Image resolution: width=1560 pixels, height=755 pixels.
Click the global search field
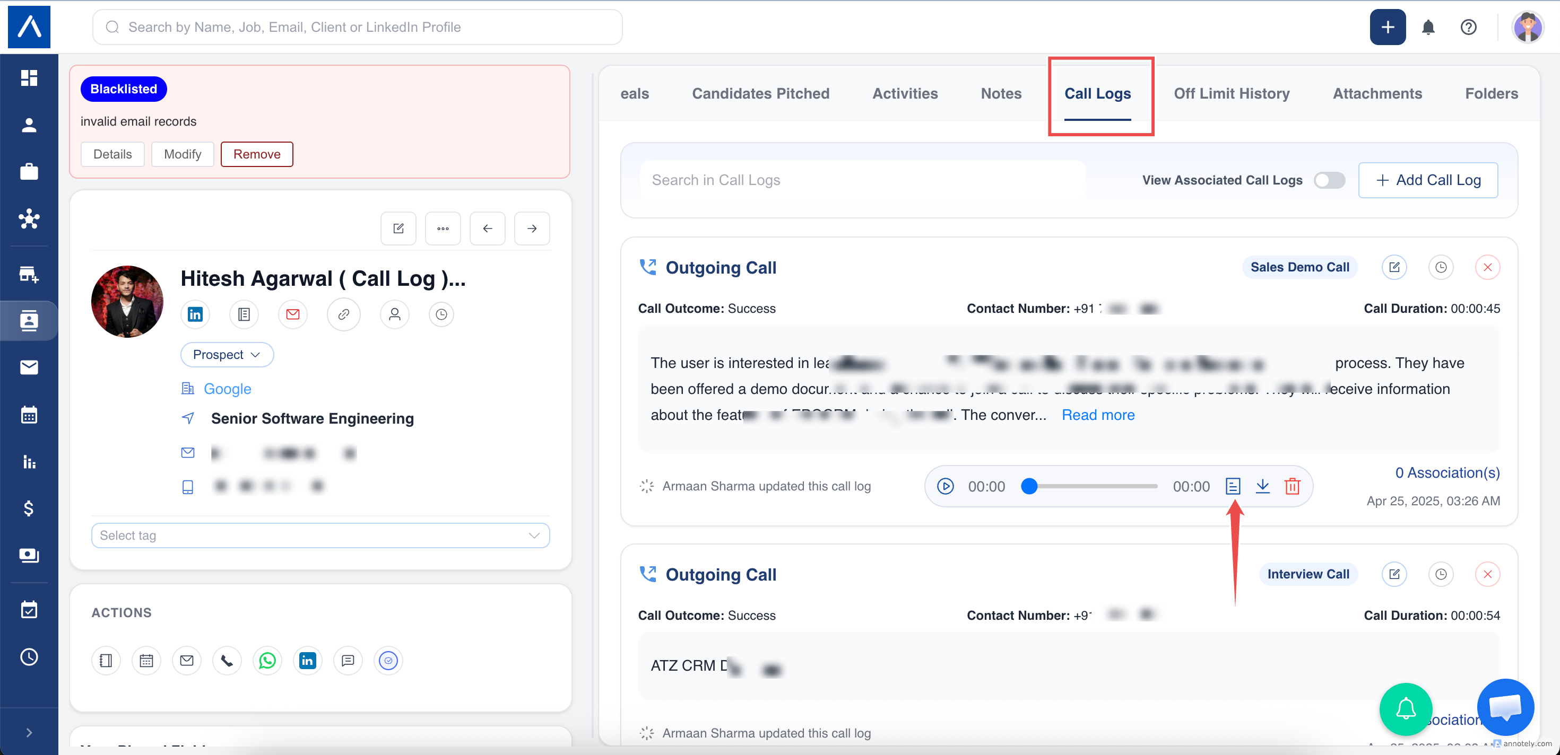(357, 27)
